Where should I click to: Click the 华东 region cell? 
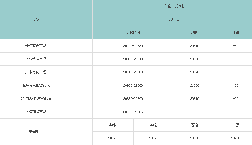pos(113,125)
